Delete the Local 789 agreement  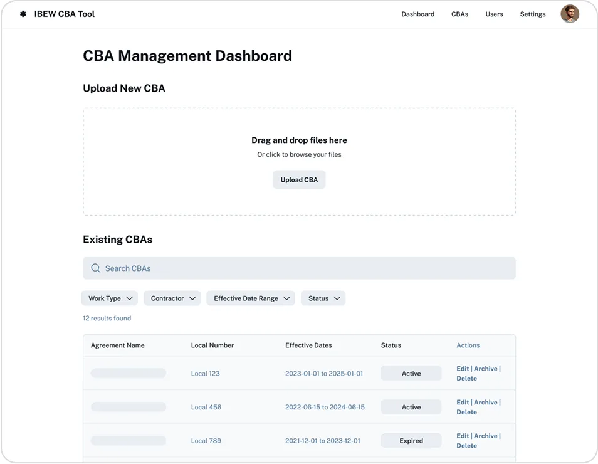(466, 446)
